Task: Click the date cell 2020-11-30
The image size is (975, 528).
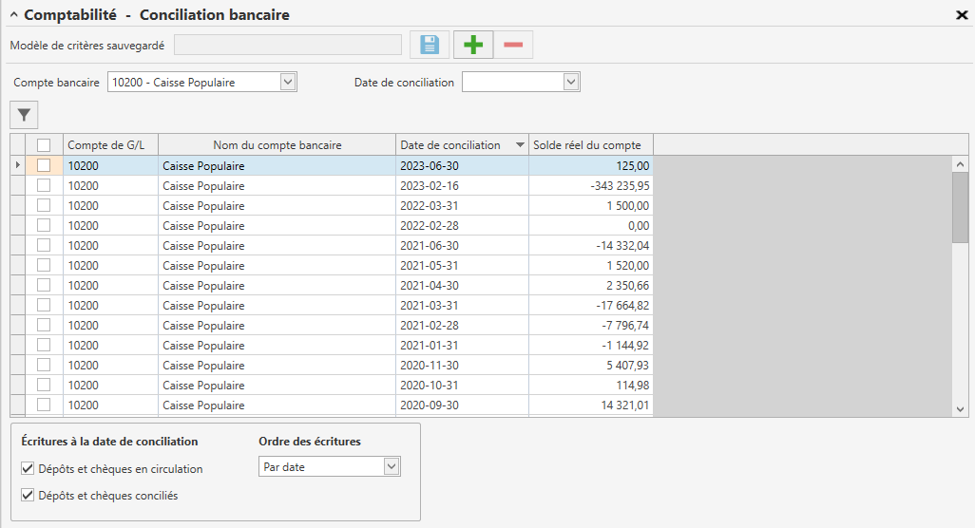Action: [462, 365]
